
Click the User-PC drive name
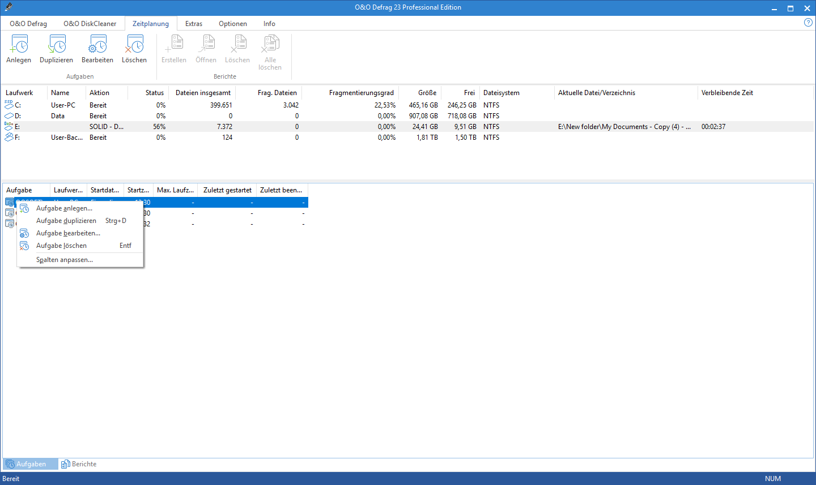pyautogui.click(x=63, y=105)
